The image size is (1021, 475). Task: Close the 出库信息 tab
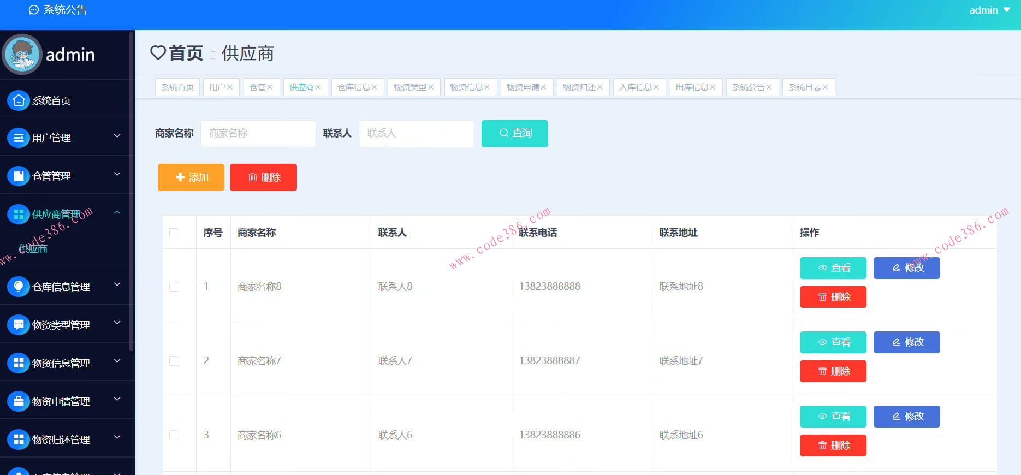tap(713, 87)
